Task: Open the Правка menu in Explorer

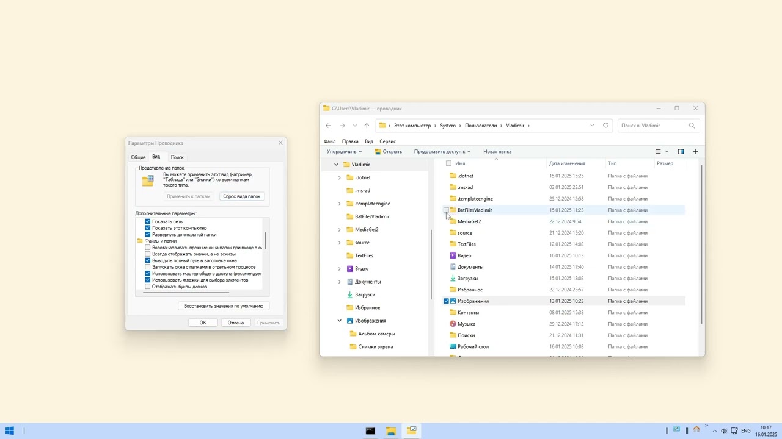Action: coord(350,141)
